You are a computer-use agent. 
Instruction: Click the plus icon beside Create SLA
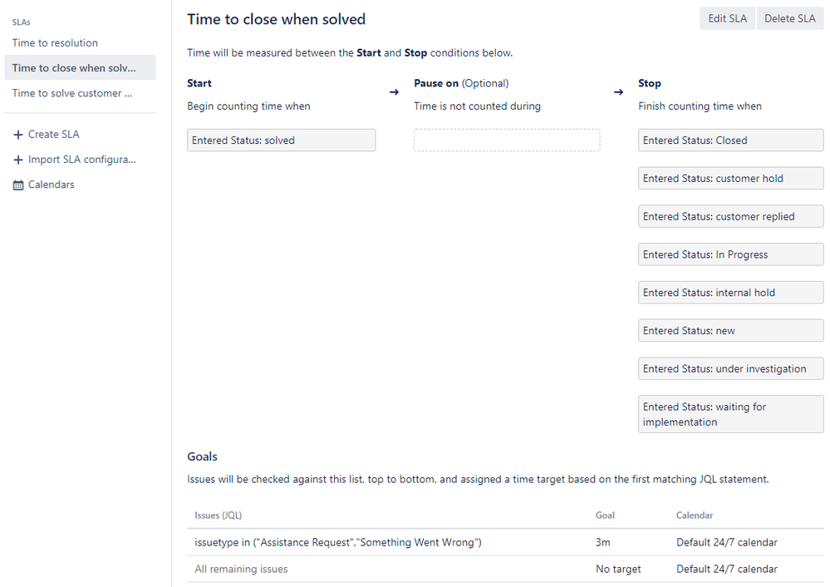(x=18, y=135)
